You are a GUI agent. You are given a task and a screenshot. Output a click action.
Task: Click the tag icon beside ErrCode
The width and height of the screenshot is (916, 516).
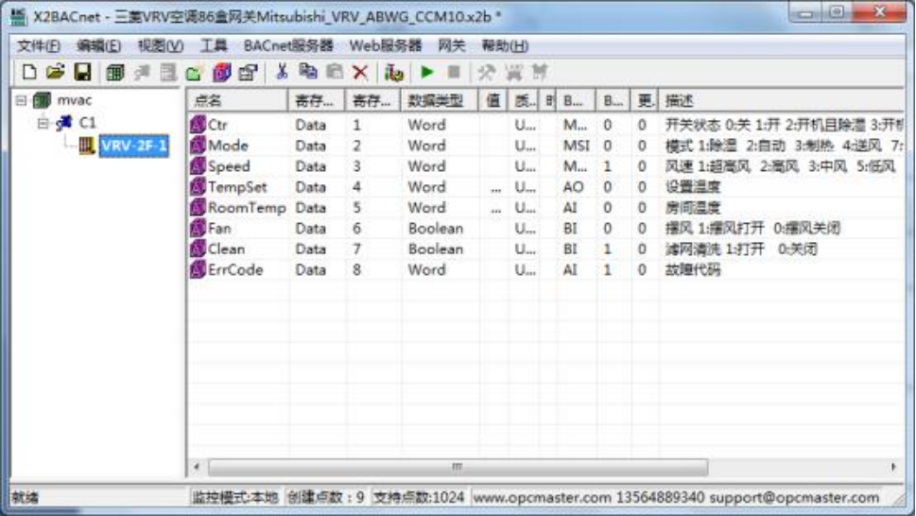point(198,269)
